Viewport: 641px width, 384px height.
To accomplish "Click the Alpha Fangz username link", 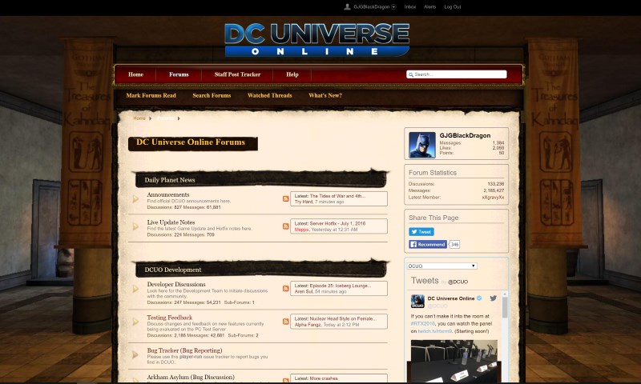I will (308, 325).
